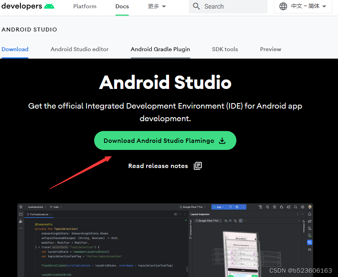The width and height of the screenshot is (338, 277).
Task: Click the user avatar in IDE toolbar
Action: [310, 207]
